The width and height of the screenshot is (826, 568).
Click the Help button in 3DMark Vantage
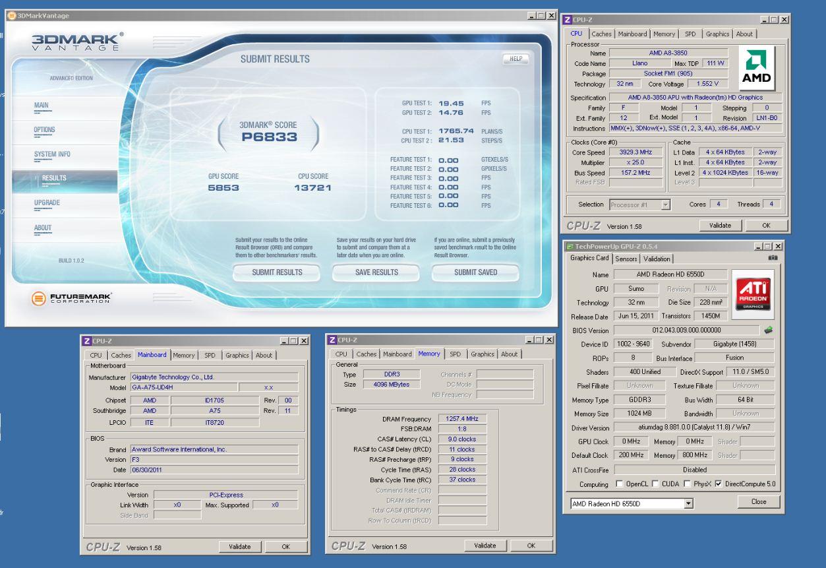tap(516, 59)
